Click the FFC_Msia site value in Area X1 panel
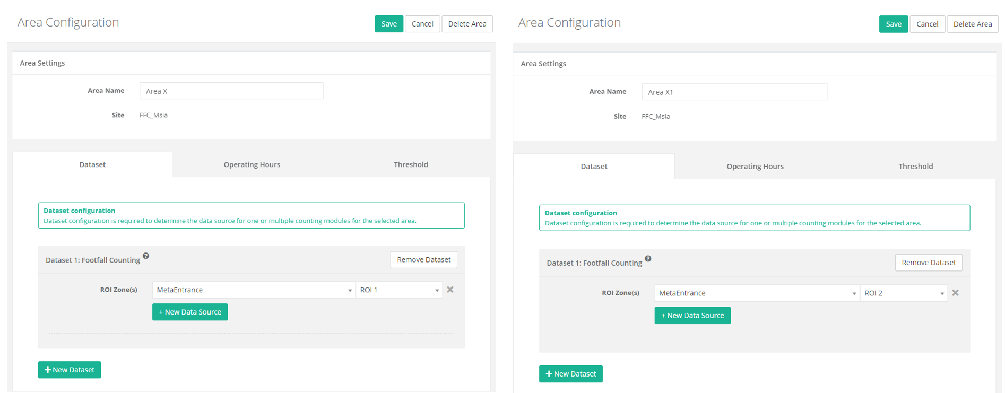The height and width of the screenshot is (393, 1005). 656,116
